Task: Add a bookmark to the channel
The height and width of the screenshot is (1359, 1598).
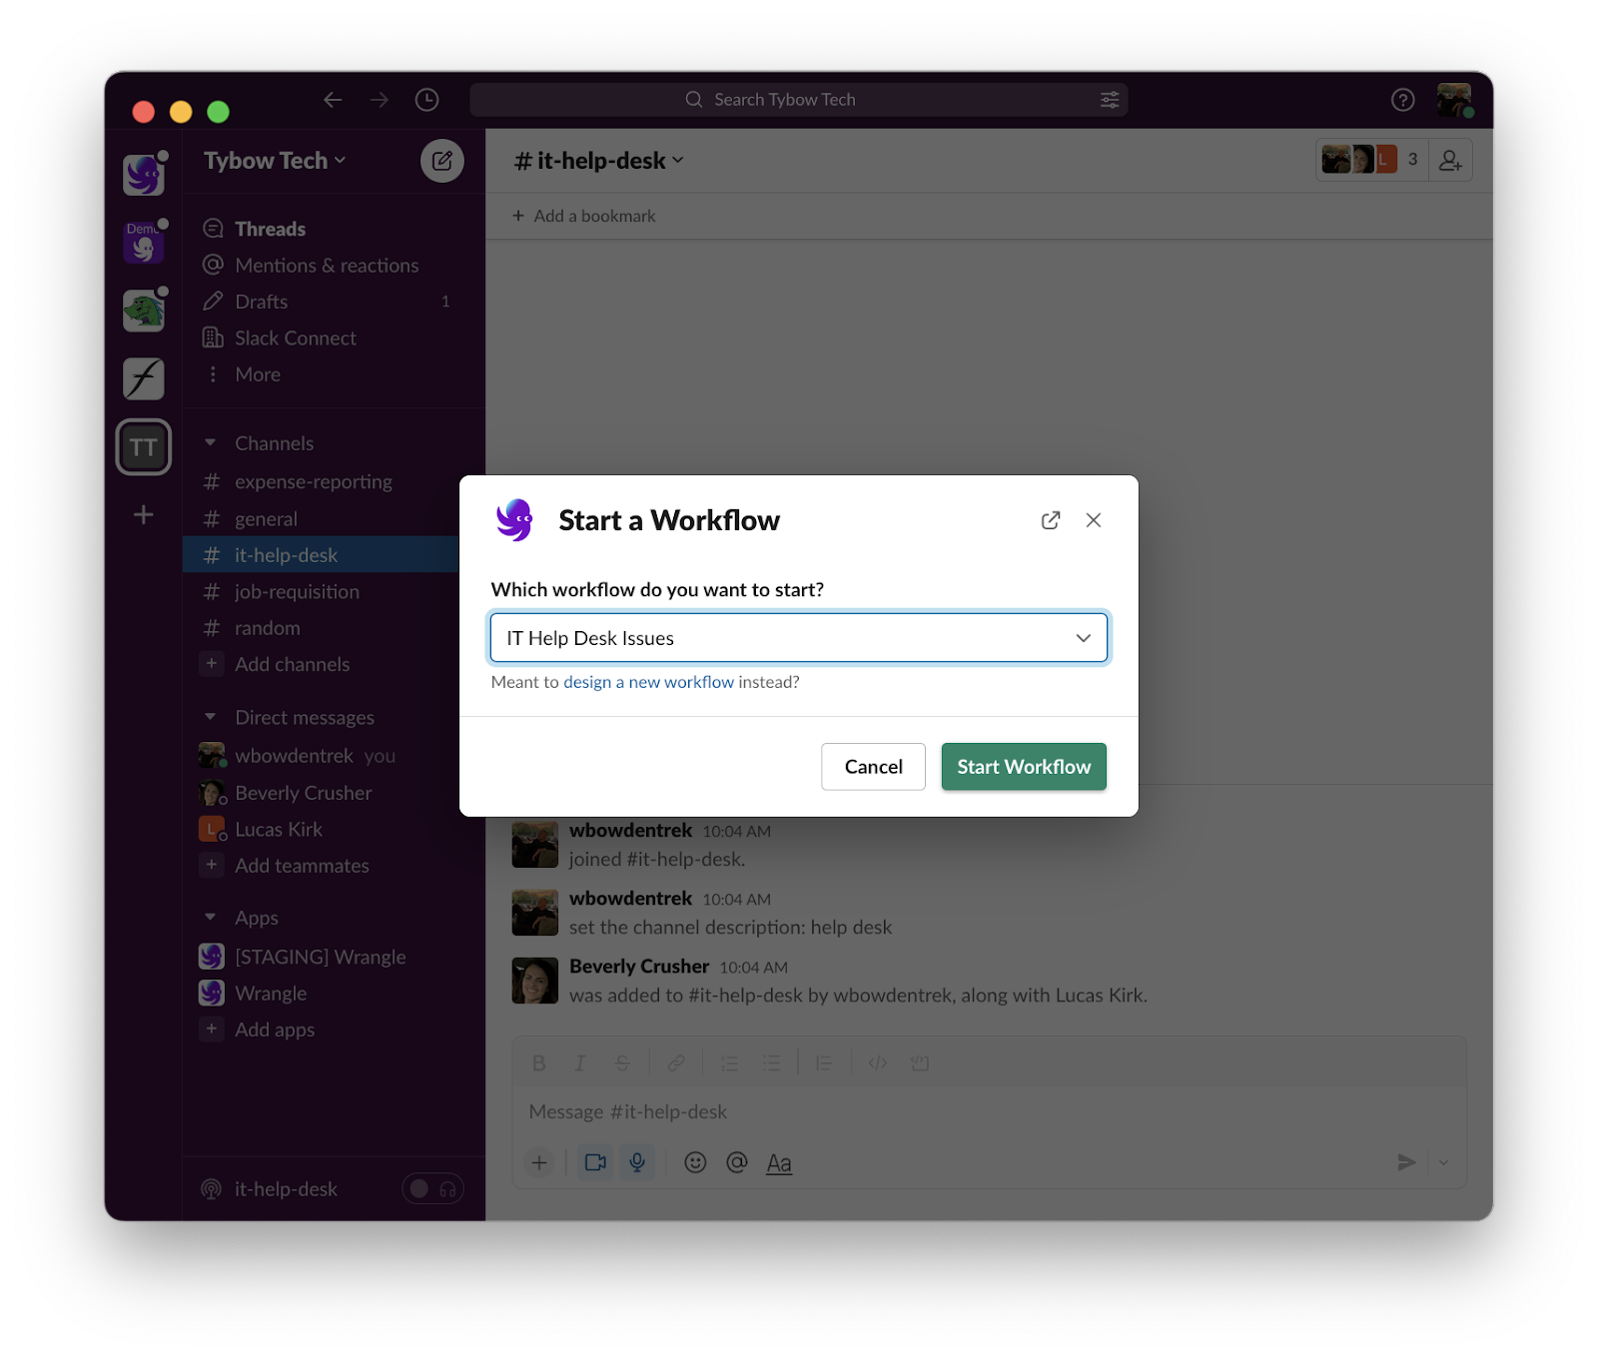Action: coord(584,216)
